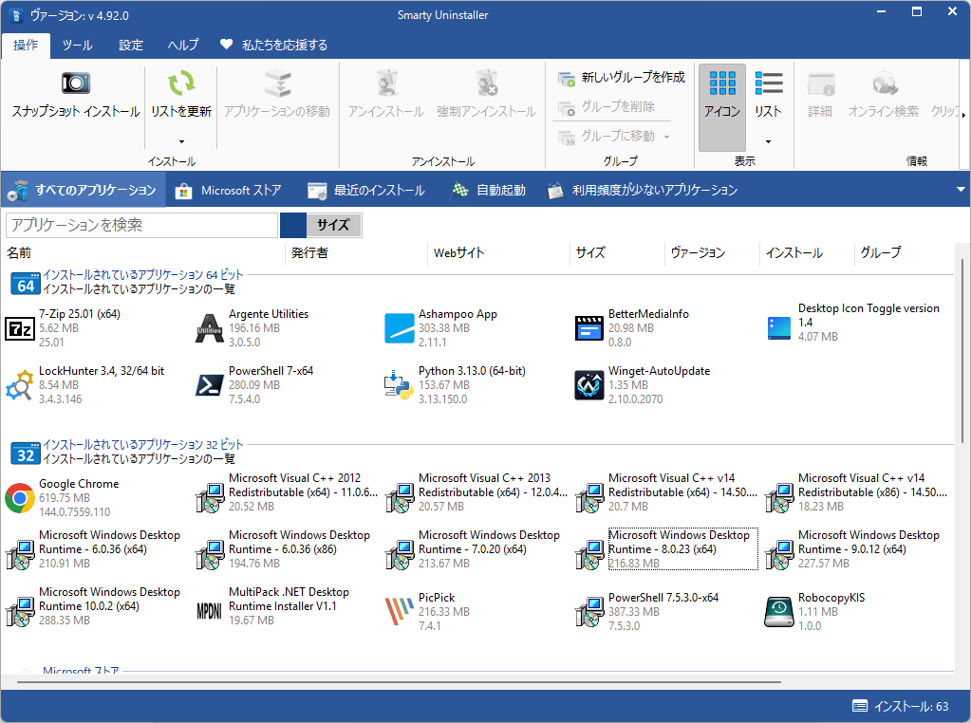
Task: Click 新しいグループを作成 button
Action: 621,78
